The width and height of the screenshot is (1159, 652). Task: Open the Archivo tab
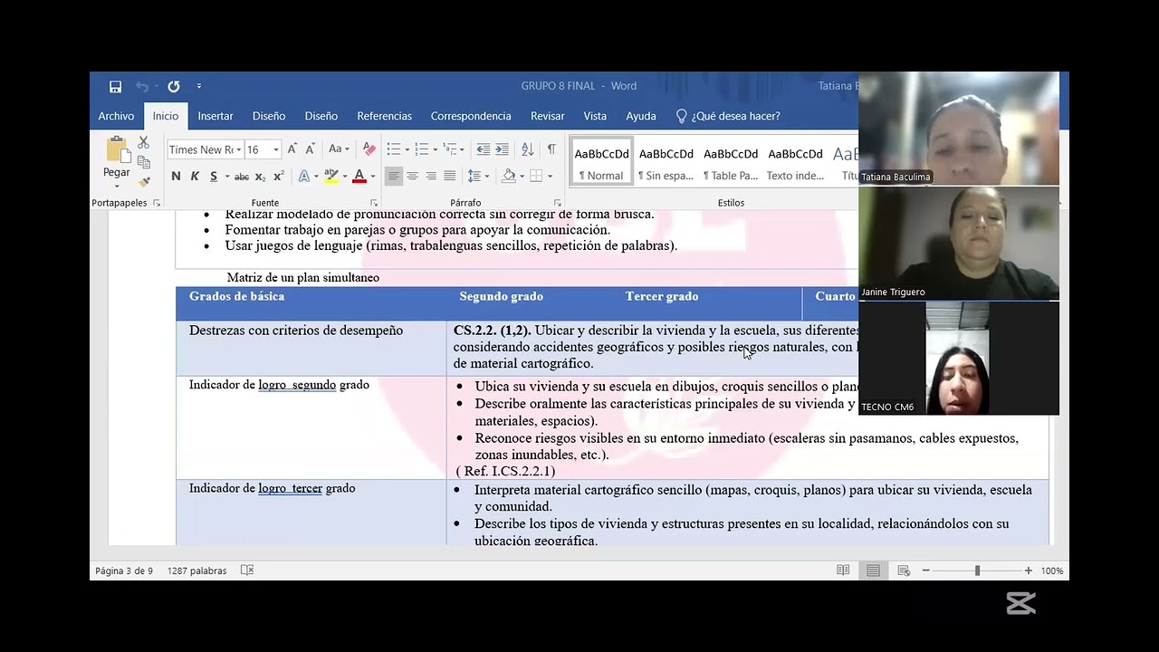(x=116, y=116)
